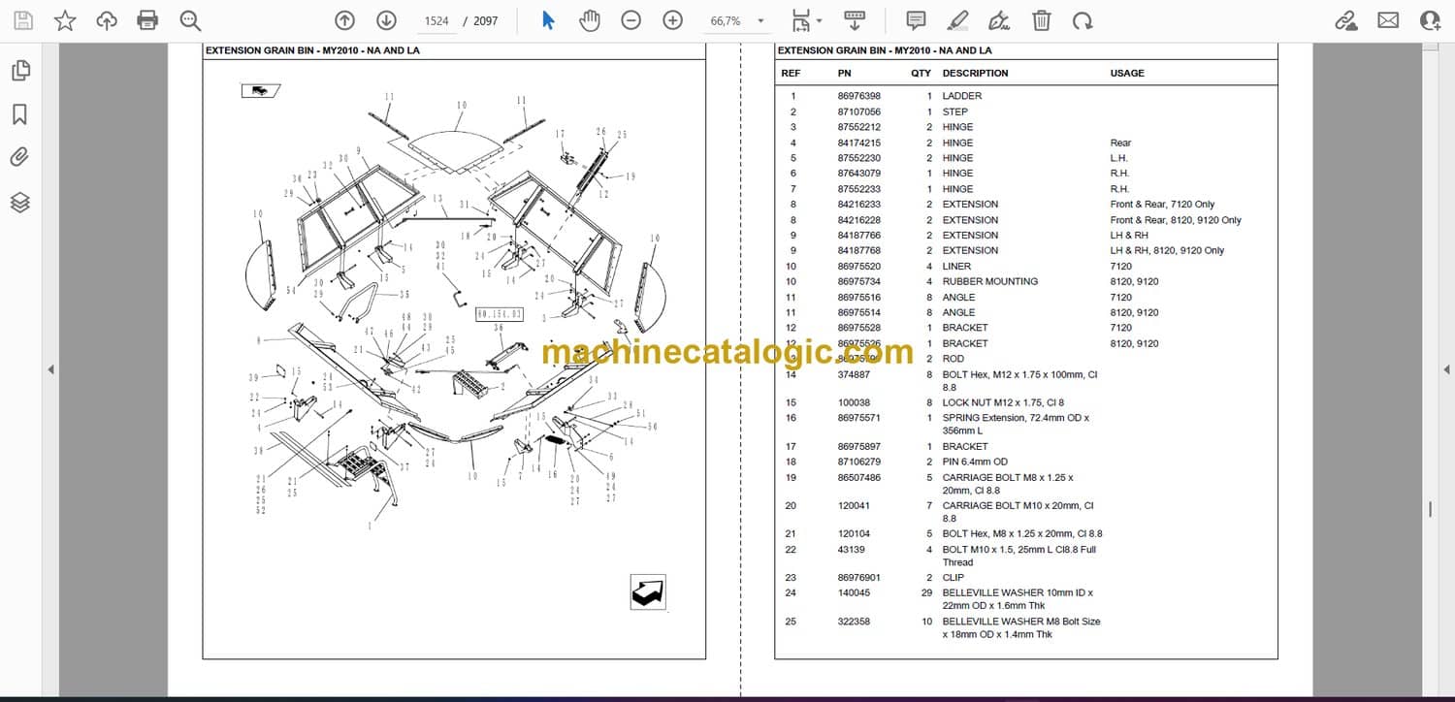Click the DESCRIPTION column header
1455x702 pixels.
tap(975, 74)
